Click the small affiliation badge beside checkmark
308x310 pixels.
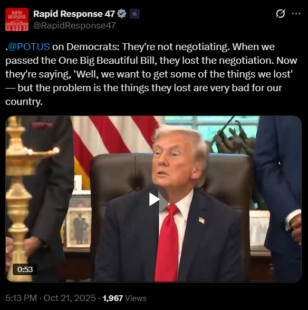tap(134, 14)
